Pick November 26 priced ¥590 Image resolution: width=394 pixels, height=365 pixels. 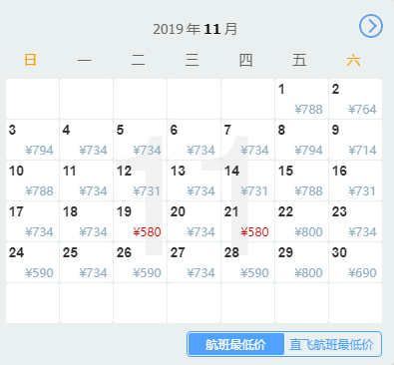[140, 262]
